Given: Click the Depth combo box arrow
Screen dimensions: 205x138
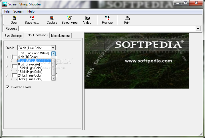Looking at the screenshot, I should click(53, 48).
